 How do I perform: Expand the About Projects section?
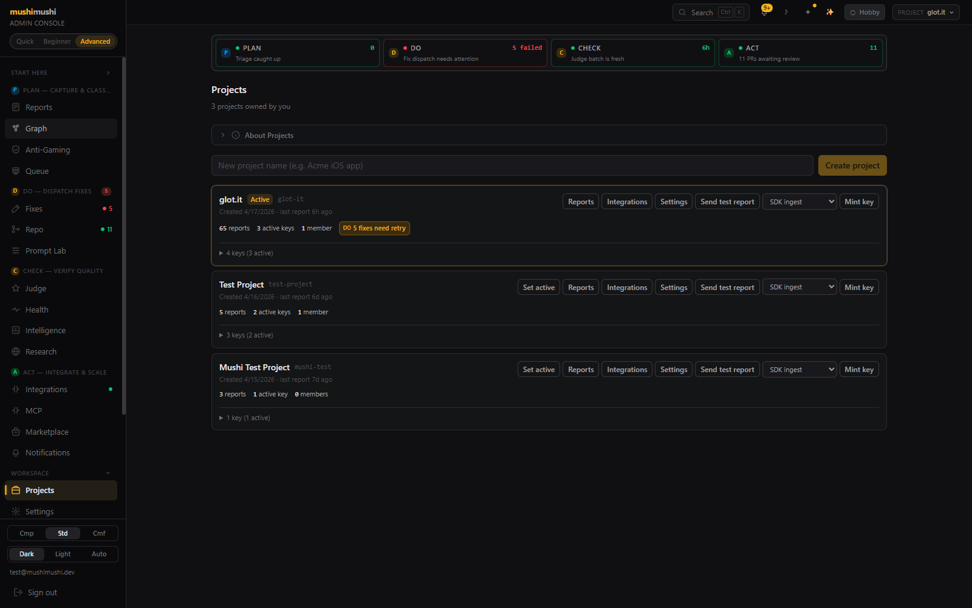549,135
